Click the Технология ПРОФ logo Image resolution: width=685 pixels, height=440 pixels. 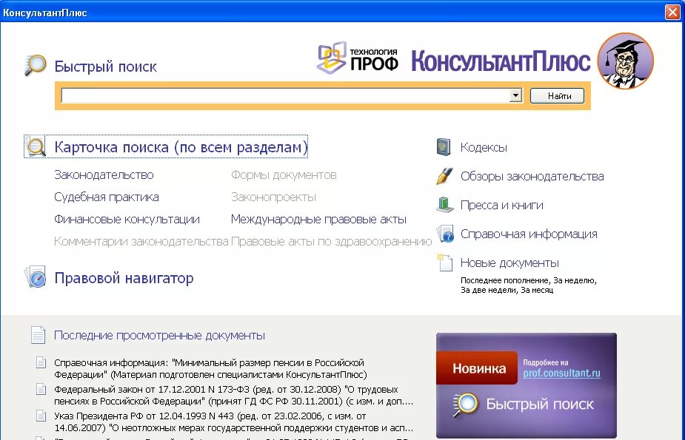358,58
